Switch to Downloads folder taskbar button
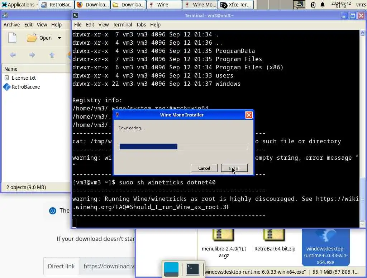The image size is (367, 278). click(x=129, y=5)
